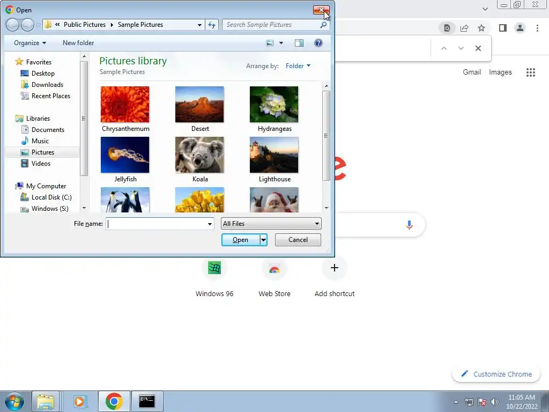Click the Cancel button
549x412 pixels.
[298, 240]
